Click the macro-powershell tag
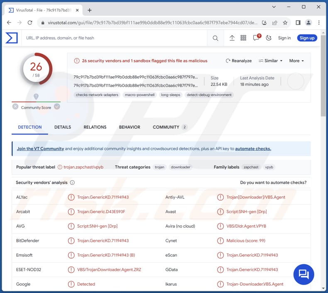Image resolution: width=328 pixels, height=293 pixels. (x=140, y=95)
